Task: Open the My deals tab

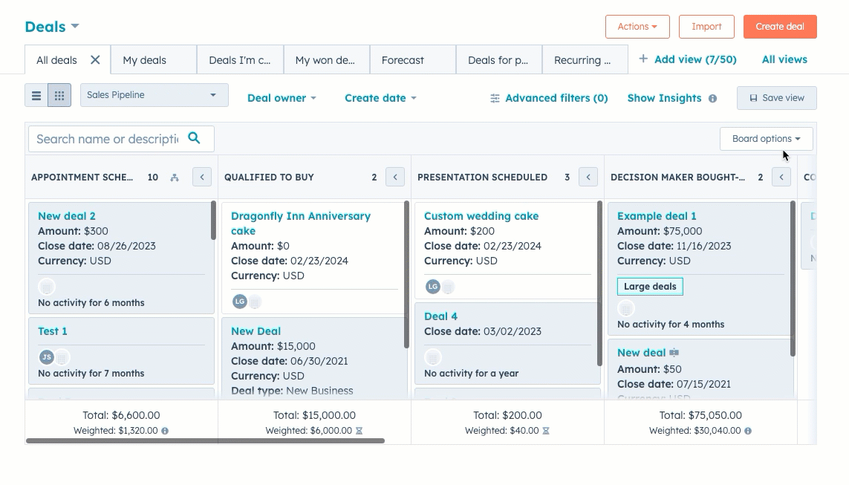Action: point(145,60)
